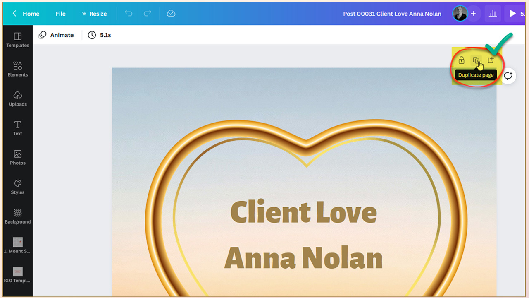Add a new page icon

[x=491, y=60]
